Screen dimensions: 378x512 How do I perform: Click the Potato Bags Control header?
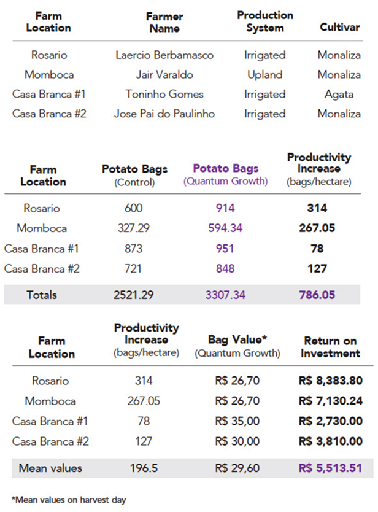[x=134, y=174]
